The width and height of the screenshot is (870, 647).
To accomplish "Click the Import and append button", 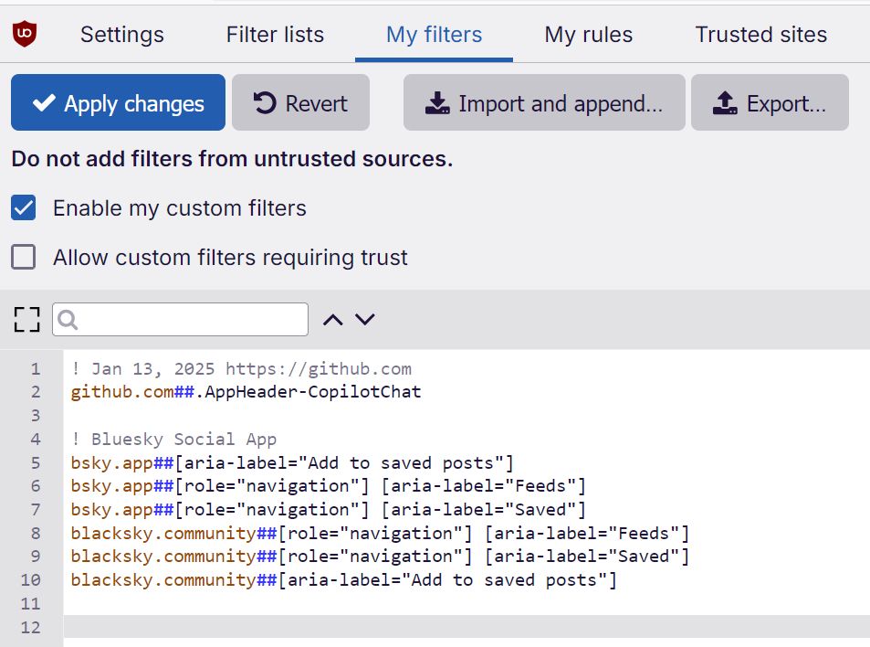I will (x=543, y=102).
